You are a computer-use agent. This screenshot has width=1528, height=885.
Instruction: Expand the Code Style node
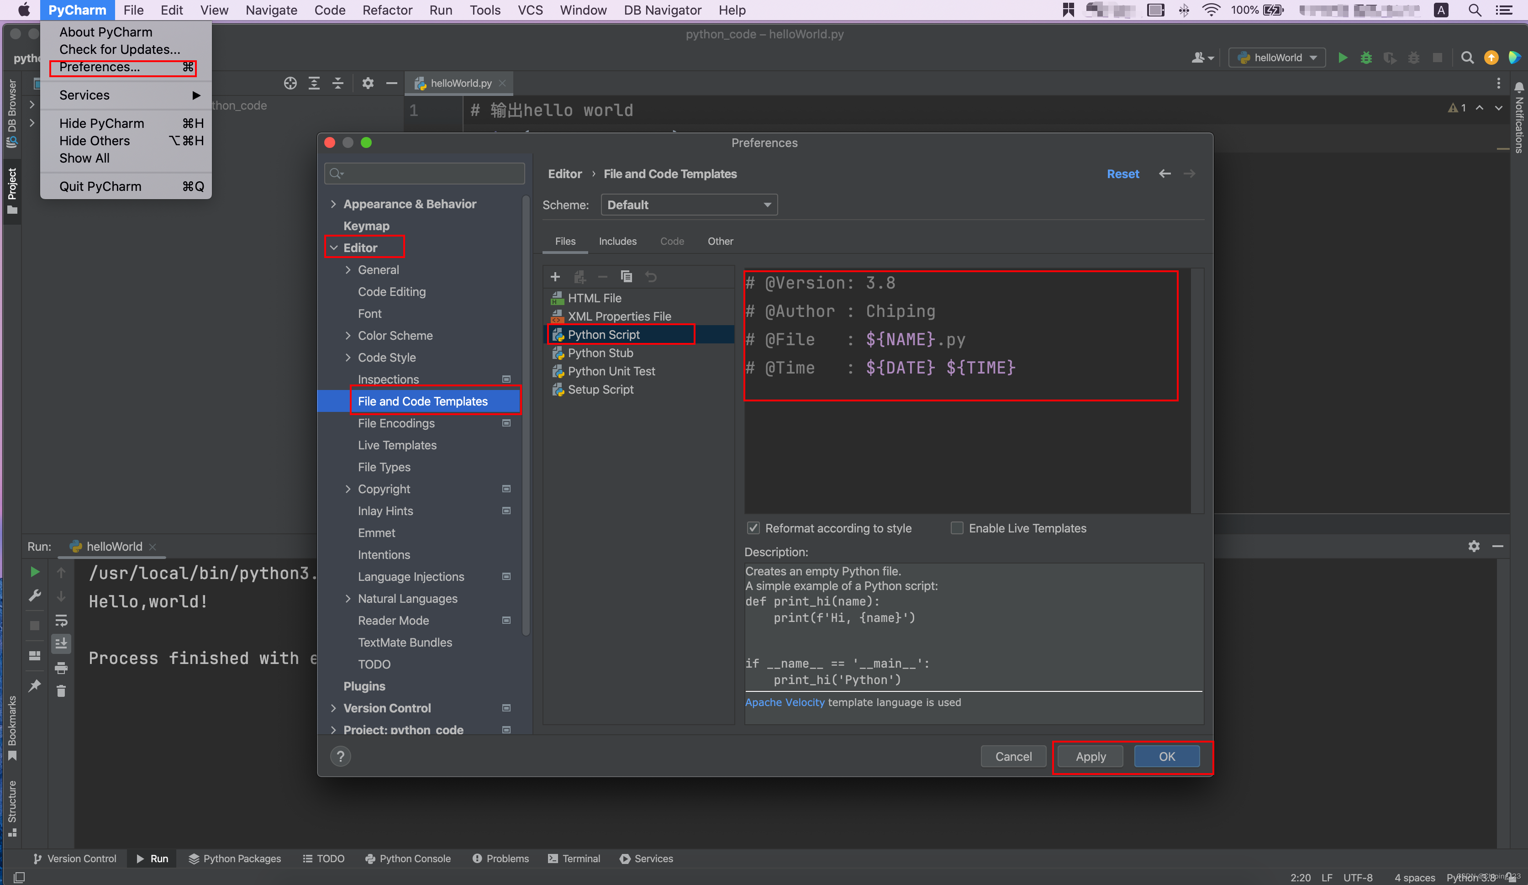[348, 357]
